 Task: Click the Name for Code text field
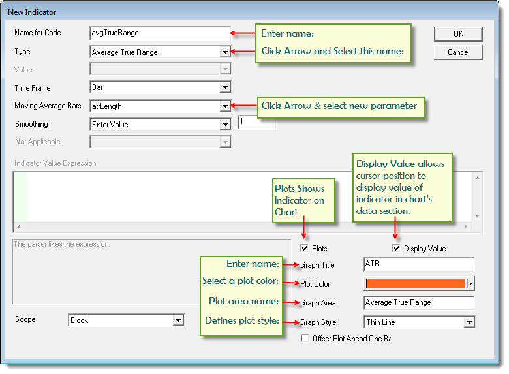coord(159,33)
